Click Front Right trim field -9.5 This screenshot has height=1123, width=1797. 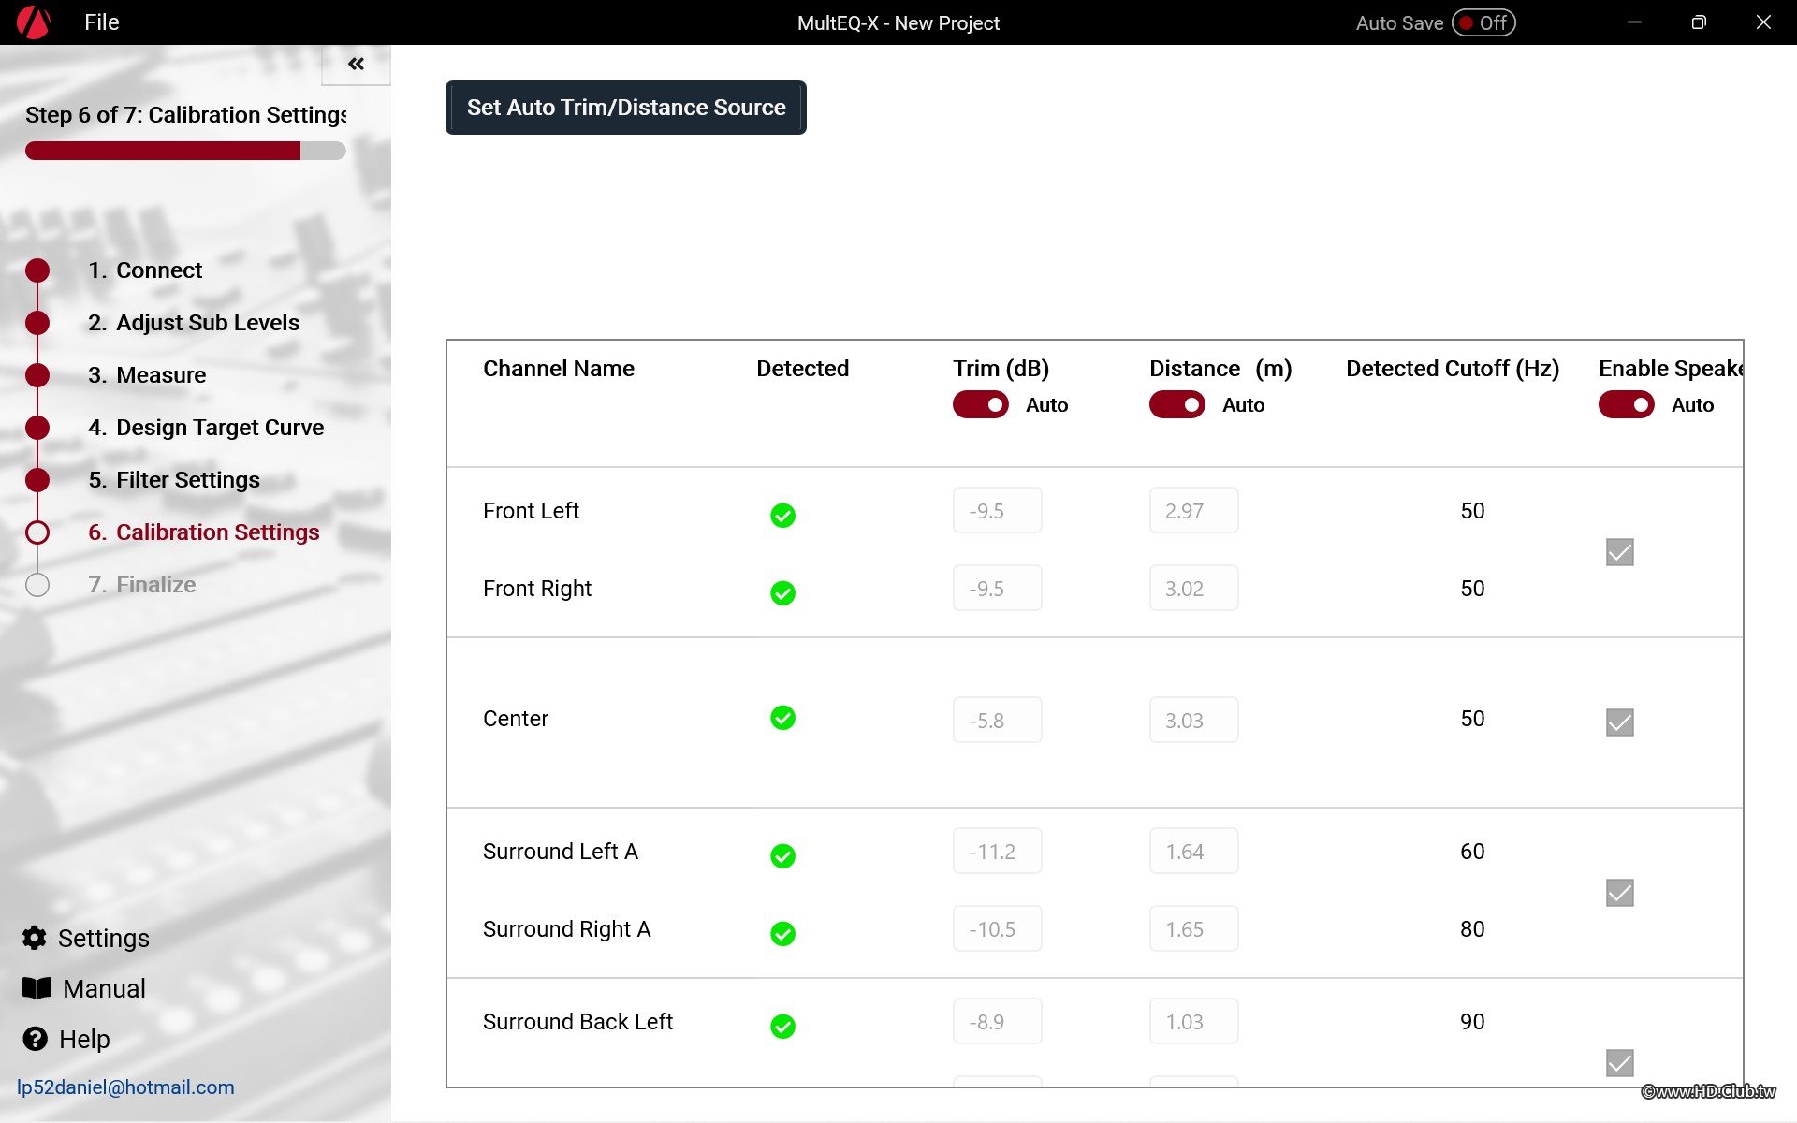[997, 588]
